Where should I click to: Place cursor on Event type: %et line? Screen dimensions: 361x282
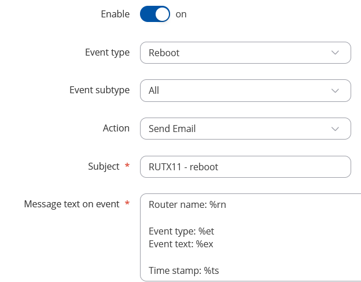click(x=182, y=231)
